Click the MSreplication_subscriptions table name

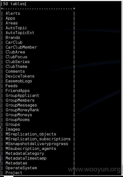(38, 139)
